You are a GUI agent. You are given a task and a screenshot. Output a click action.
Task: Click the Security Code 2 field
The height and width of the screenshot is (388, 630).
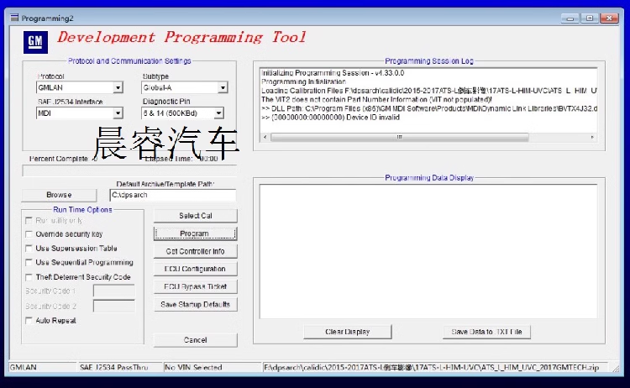114,306
